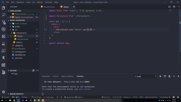Image resolution: width=181 pixels, height=102 pixels.
Task: Open the Debug view icon
Action: click(3, 29)
